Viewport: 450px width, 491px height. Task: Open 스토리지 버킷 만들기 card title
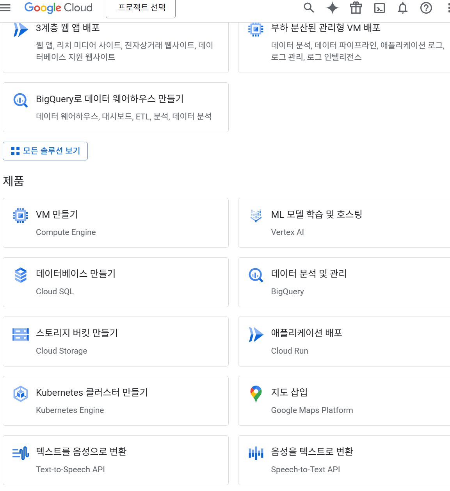coord(77,333)
